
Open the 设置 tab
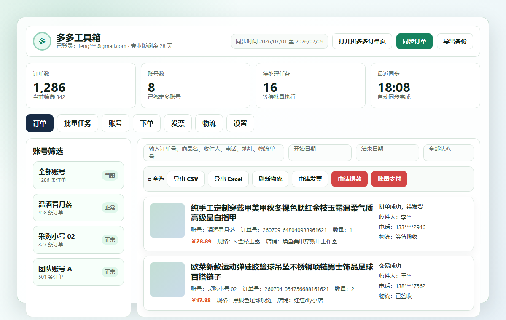(x=240, y=123)
